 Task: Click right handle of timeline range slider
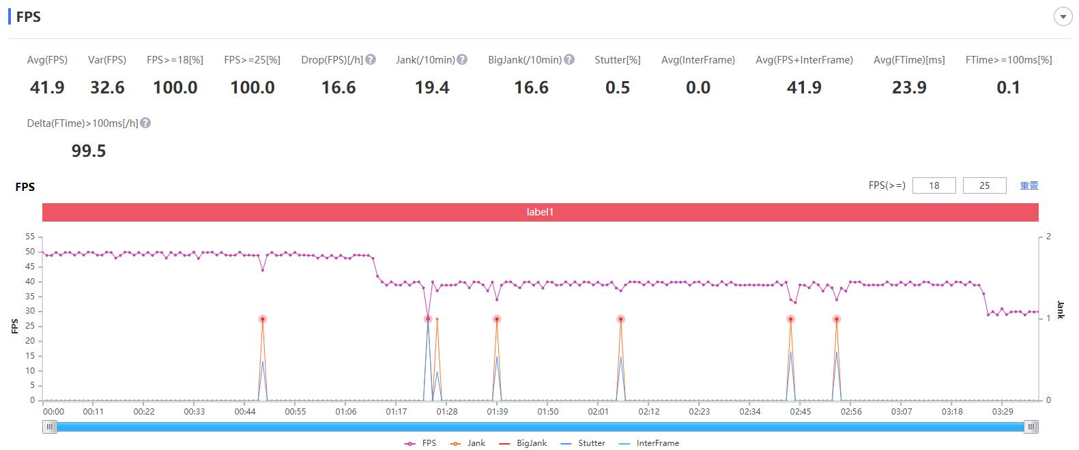[1031, 427]
